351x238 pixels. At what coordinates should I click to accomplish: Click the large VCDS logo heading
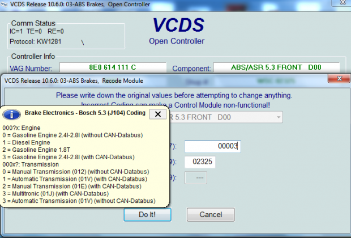[178, 25]
